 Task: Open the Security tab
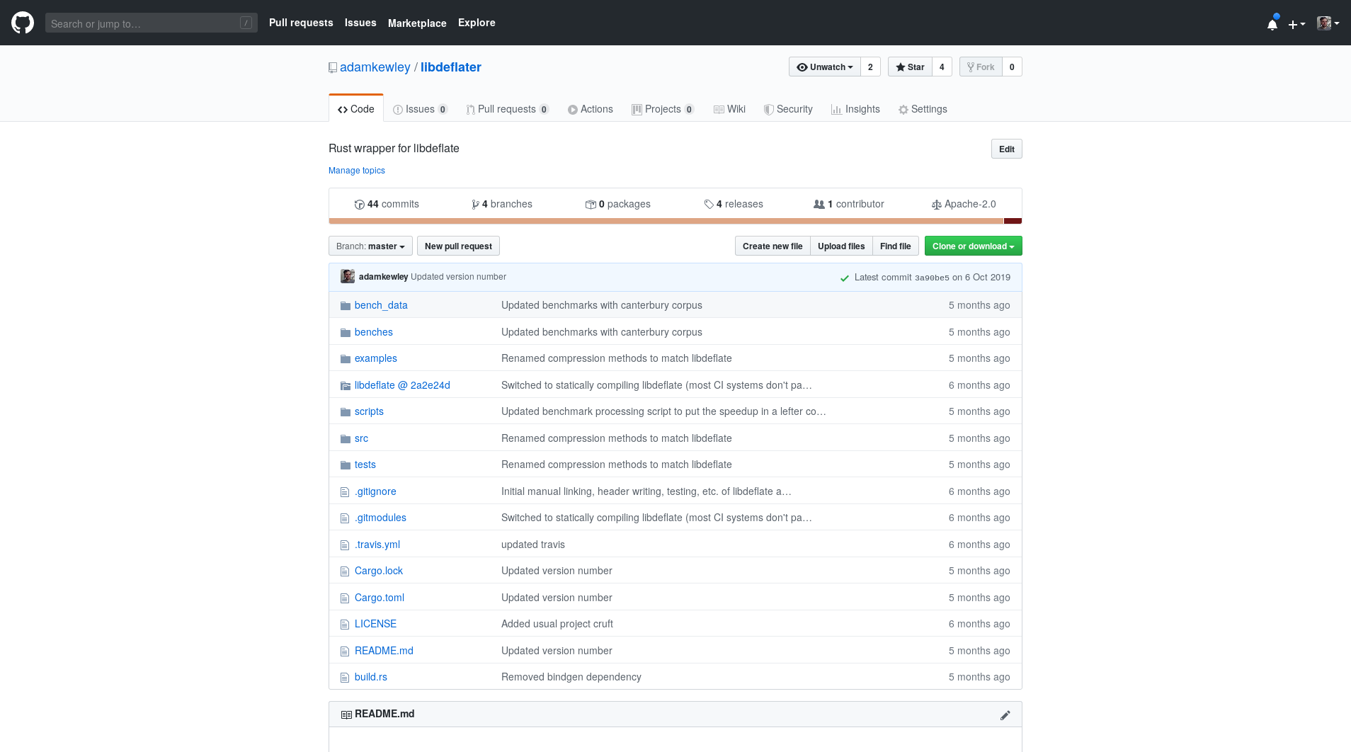(x=788, y=109)
